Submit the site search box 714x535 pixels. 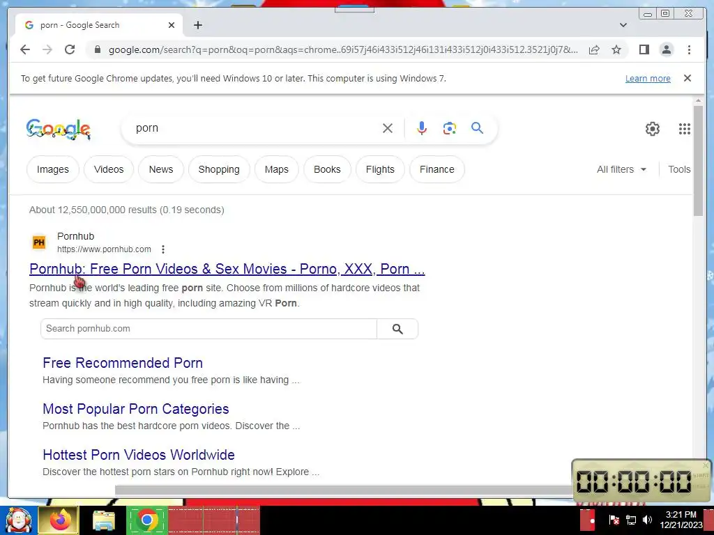(397, 329)
